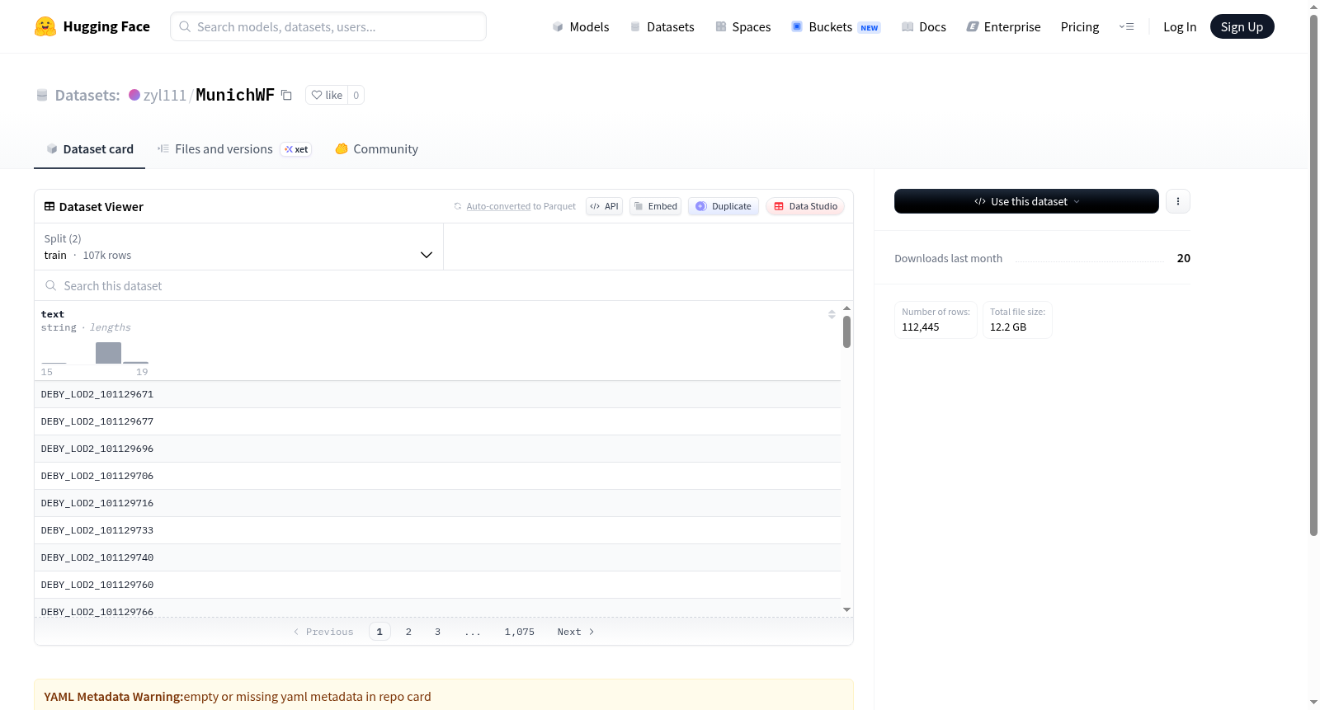Image resolution: width=1320 pixels, height=710 pixels.
Task: Click the Log In link
Action: [1180, 26]
